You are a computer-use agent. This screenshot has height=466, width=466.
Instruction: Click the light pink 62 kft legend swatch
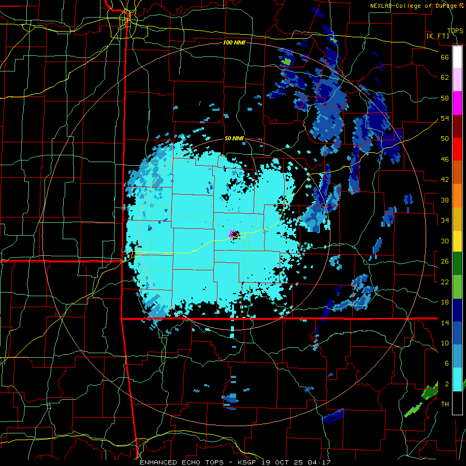457,80
